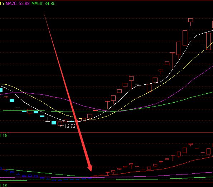
Task: Select the cyan candle above the 12.72 low
Action: (x=54, y=122)
